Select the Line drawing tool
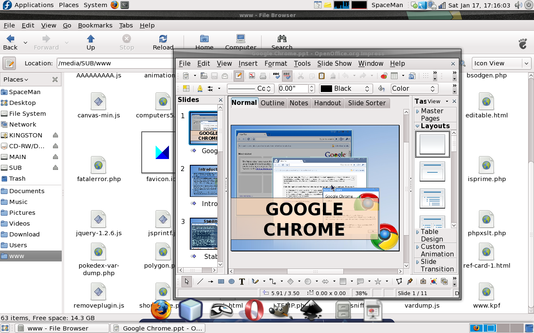 point(200,281)
